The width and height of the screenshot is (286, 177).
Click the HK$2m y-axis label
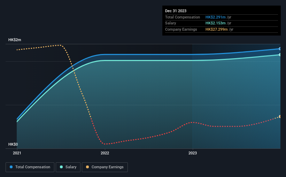[x=15, y=40]
